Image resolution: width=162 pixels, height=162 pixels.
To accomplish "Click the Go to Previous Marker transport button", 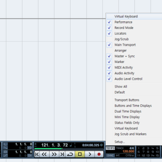I will click(x=37, y=154).
